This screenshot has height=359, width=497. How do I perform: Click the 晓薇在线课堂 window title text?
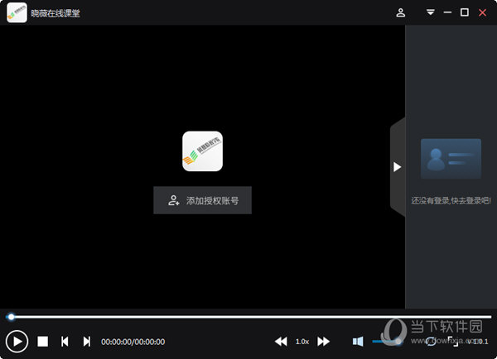point(55,13)
